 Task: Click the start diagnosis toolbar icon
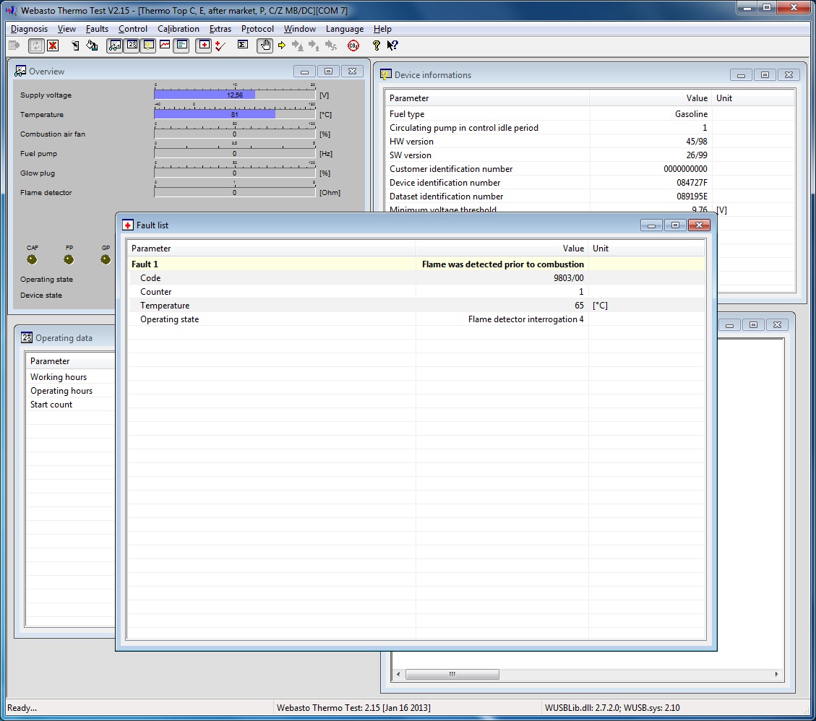(14, 46)
